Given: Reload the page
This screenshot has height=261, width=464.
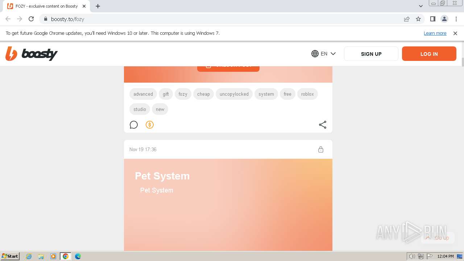Looking at the screenshot, I should (x=31, y=19).
